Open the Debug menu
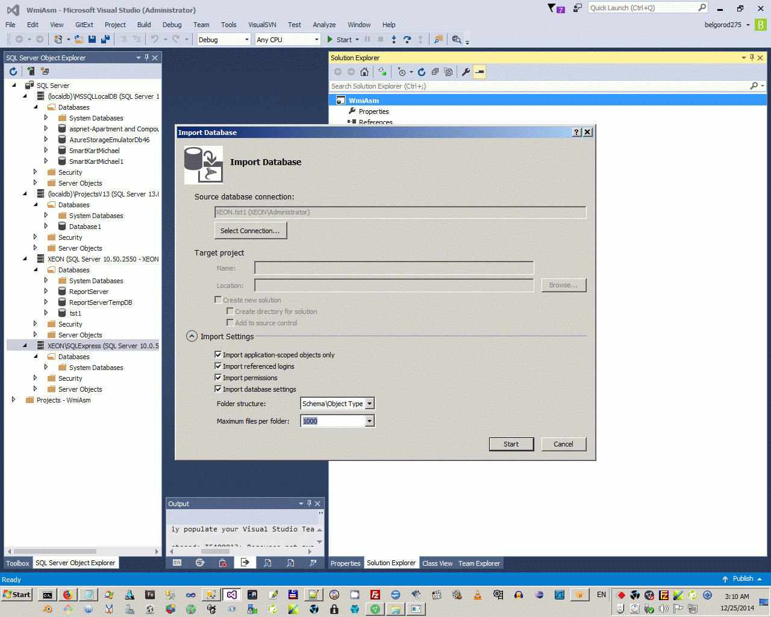Screen dimensions: 771x617 tap(172, 25)
